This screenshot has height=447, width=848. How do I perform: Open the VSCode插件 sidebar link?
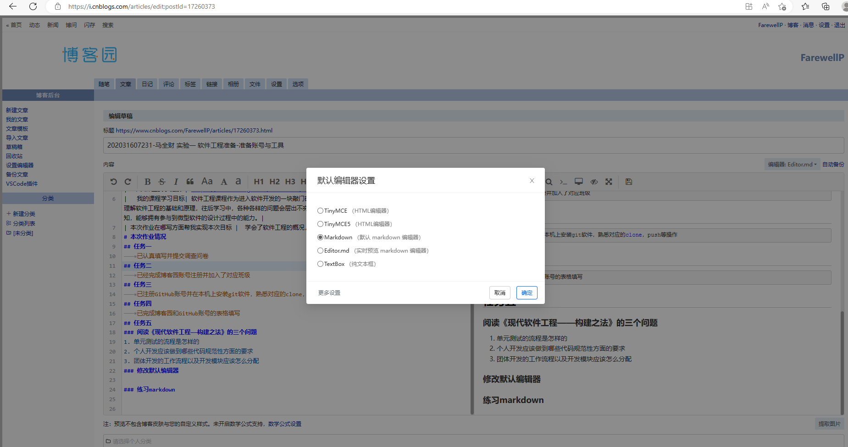(22, 184)
